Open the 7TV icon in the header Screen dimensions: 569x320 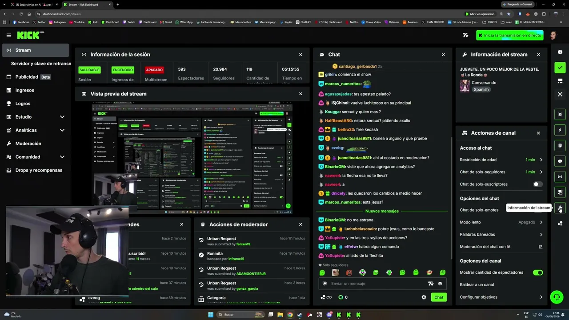coord(465,35)
